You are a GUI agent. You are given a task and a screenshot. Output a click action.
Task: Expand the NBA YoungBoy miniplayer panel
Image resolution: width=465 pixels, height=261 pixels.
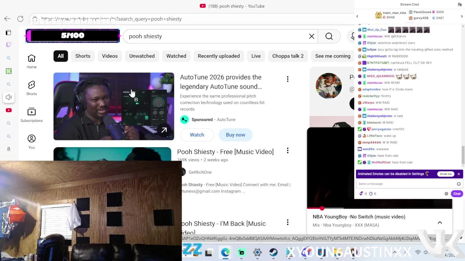click(x=440, y=223)
